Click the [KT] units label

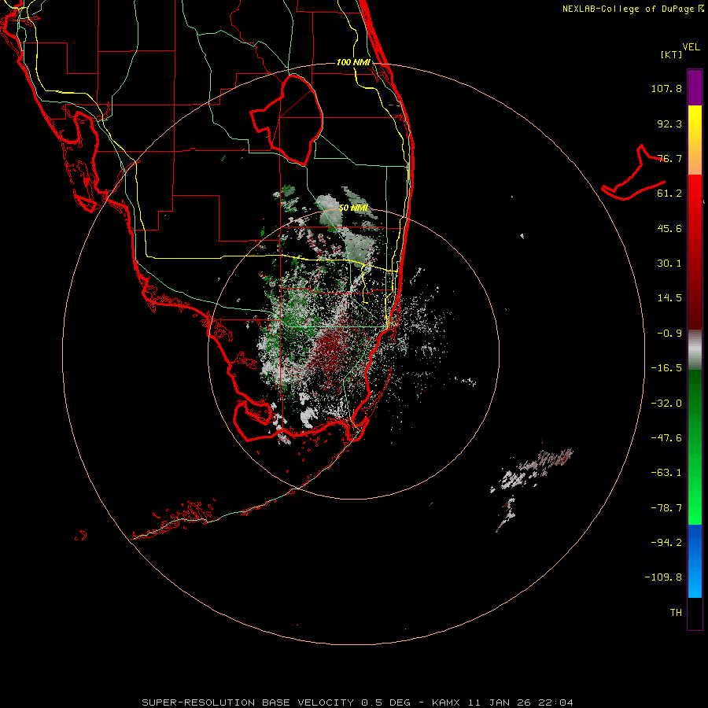coord(672,54)
